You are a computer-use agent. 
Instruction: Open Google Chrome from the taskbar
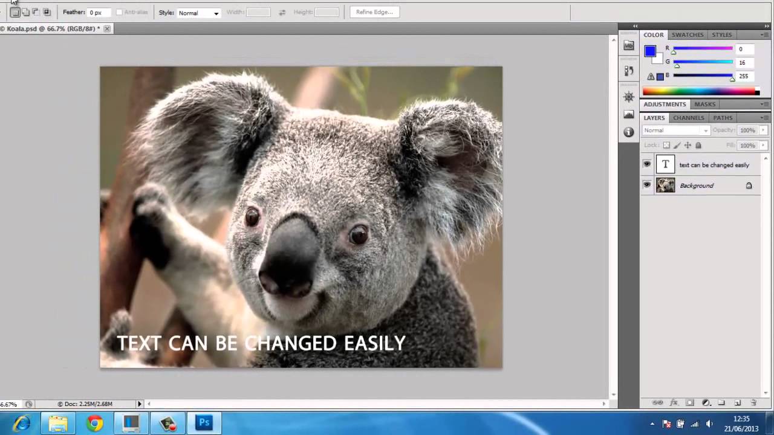pos(94,423)
